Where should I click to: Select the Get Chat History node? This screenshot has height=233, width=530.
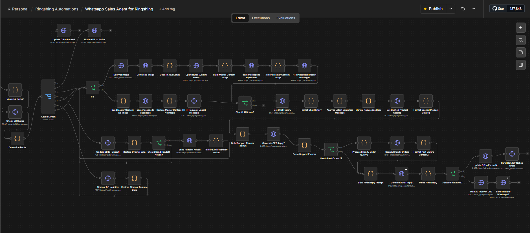[282, 101]
